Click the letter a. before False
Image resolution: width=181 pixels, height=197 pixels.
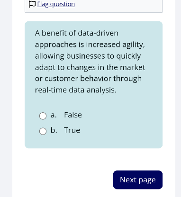pos(54,115)
